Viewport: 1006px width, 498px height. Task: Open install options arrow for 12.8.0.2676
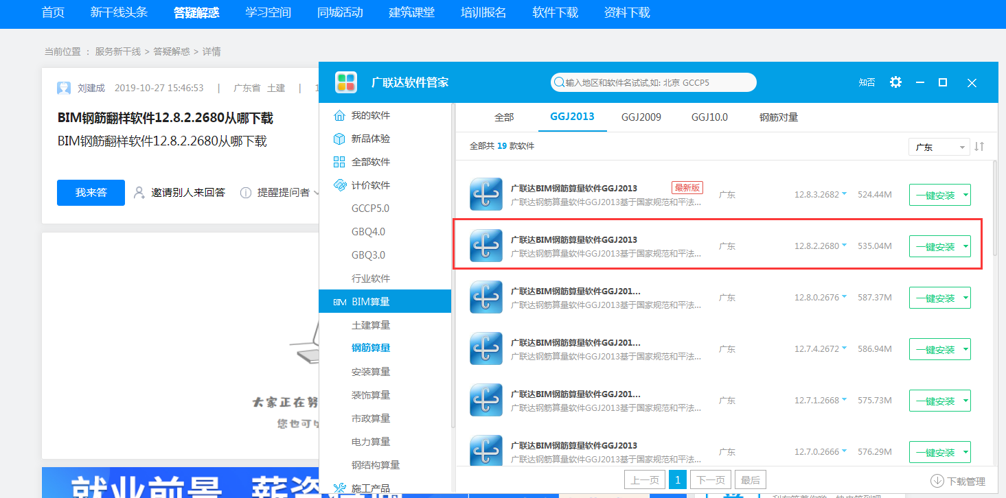[965, 298]
